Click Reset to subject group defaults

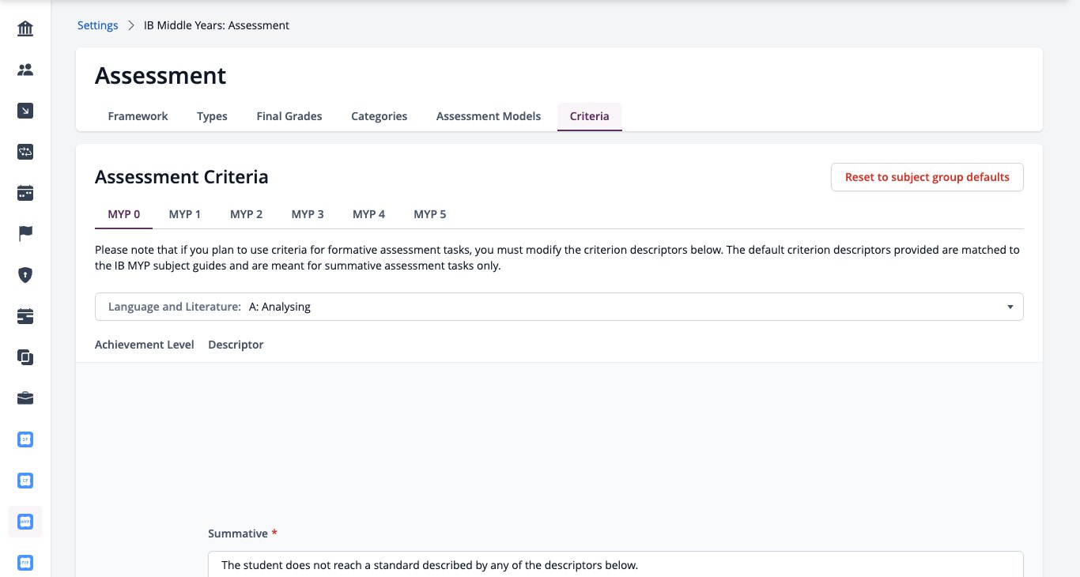(927, 177)
